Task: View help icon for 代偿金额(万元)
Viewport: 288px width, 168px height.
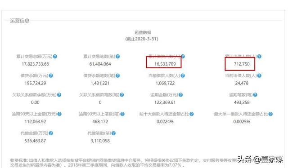Action: coord(51,133)
